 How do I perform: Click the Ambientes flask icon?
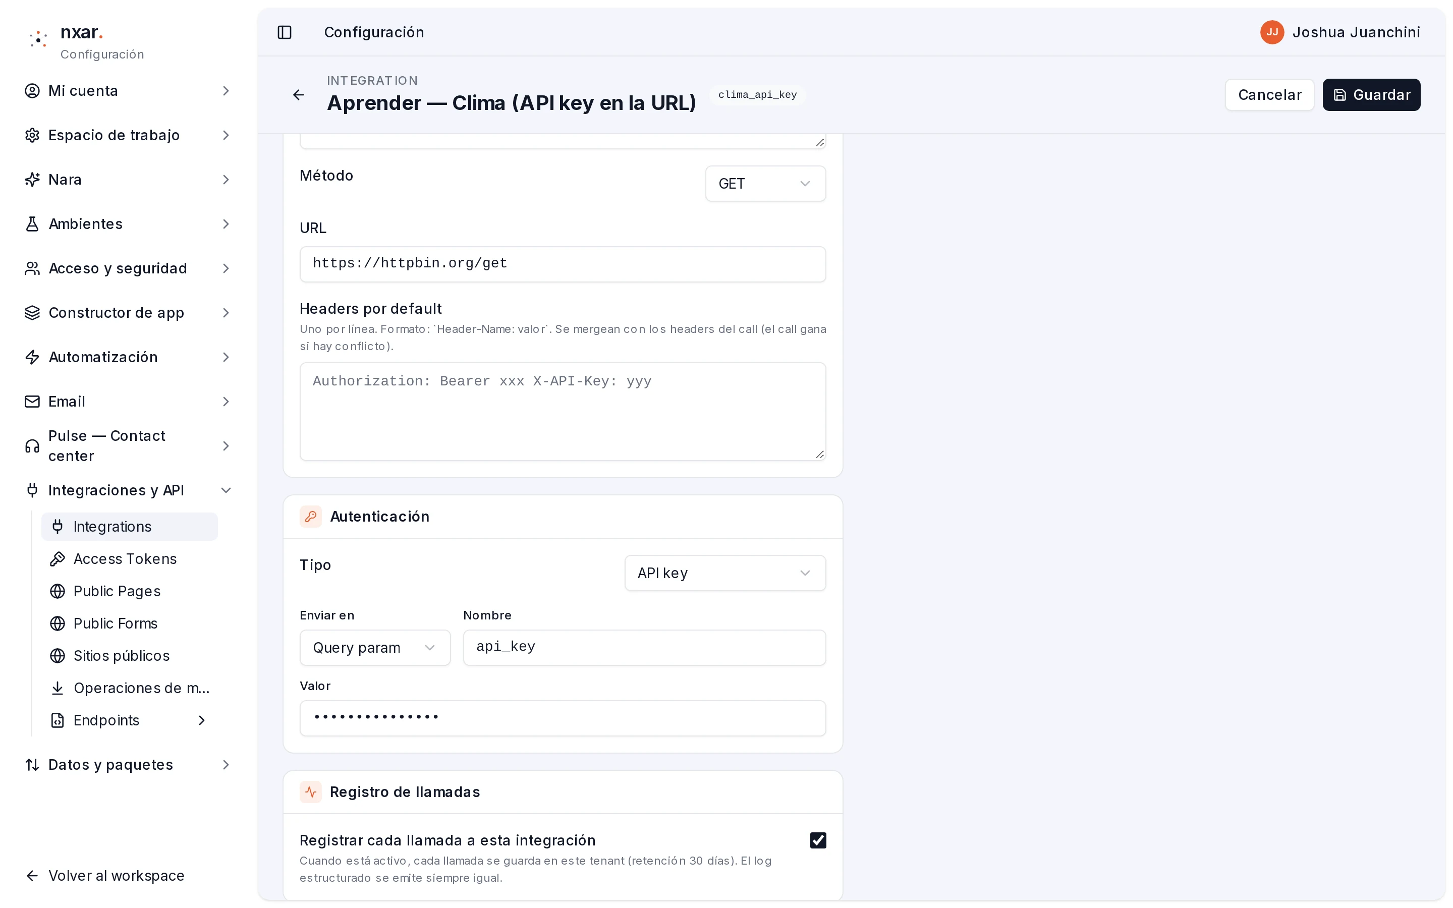point(32,224)
